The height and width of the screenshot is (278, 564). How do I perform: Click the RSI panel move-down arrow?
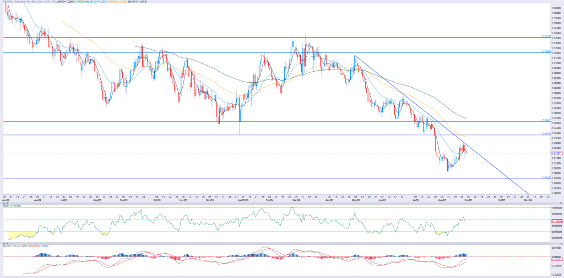point(7,203)
